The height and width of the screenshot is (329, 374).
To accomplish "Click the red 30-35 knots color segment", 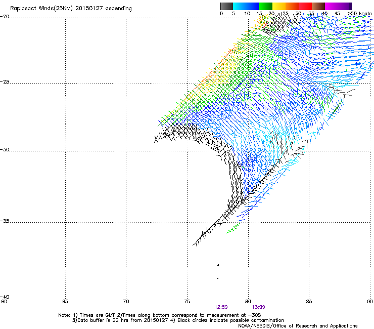I will pos(305,6).
